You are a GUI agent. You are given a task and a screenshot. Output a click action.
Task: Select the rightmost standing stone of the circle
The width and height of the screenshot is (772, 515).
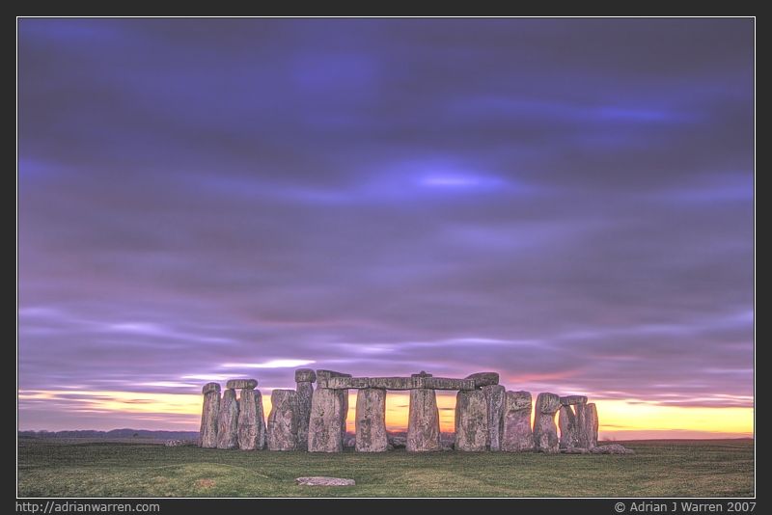coord(589,424)
